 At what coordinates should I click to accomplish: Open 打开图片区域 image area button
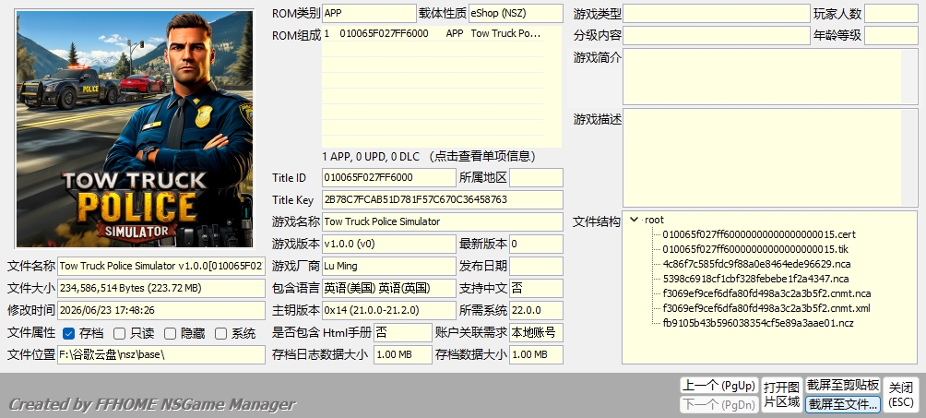point(781,395)
